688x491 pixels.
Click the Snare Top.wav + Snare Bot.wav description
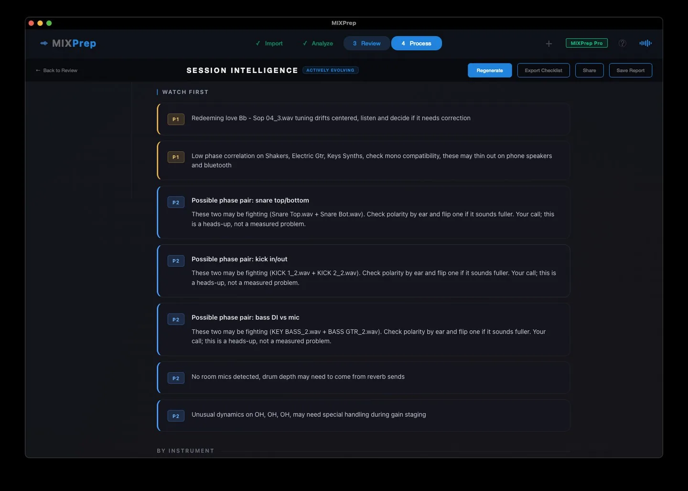[x=373, y=219]
